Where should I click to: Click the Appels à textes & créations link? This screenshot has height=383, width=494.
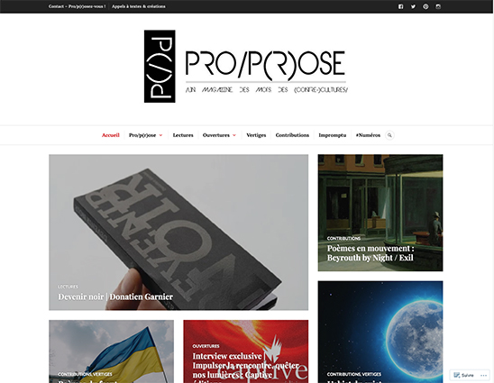coord(138,6)
